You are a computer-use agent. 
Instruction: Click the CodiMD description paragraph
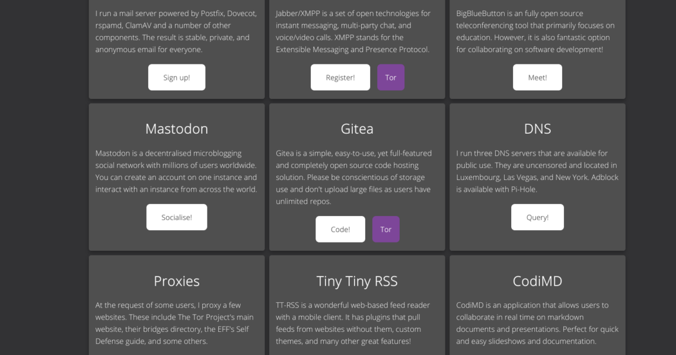[537, 323]
